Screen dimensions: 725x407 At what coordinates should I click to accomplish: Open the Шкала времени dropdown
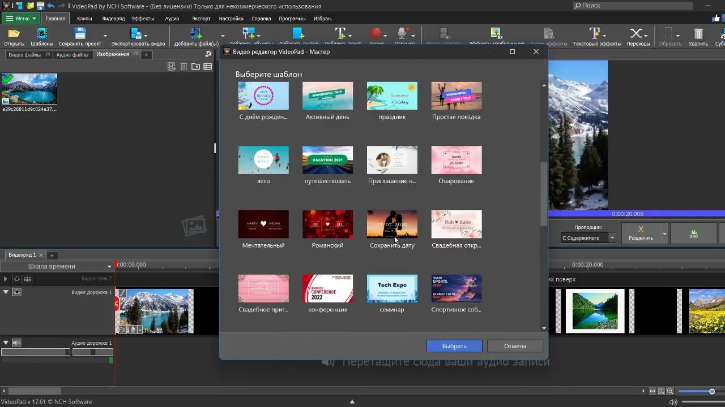click(109, 266)
